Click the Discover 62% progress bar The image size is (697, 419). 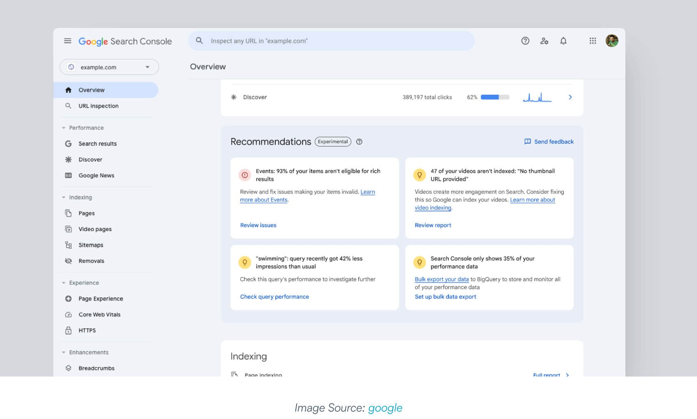[494, 97]
